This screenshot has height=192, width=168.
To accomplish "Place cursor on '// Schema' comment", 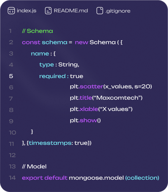I will [x=37, y=31].
